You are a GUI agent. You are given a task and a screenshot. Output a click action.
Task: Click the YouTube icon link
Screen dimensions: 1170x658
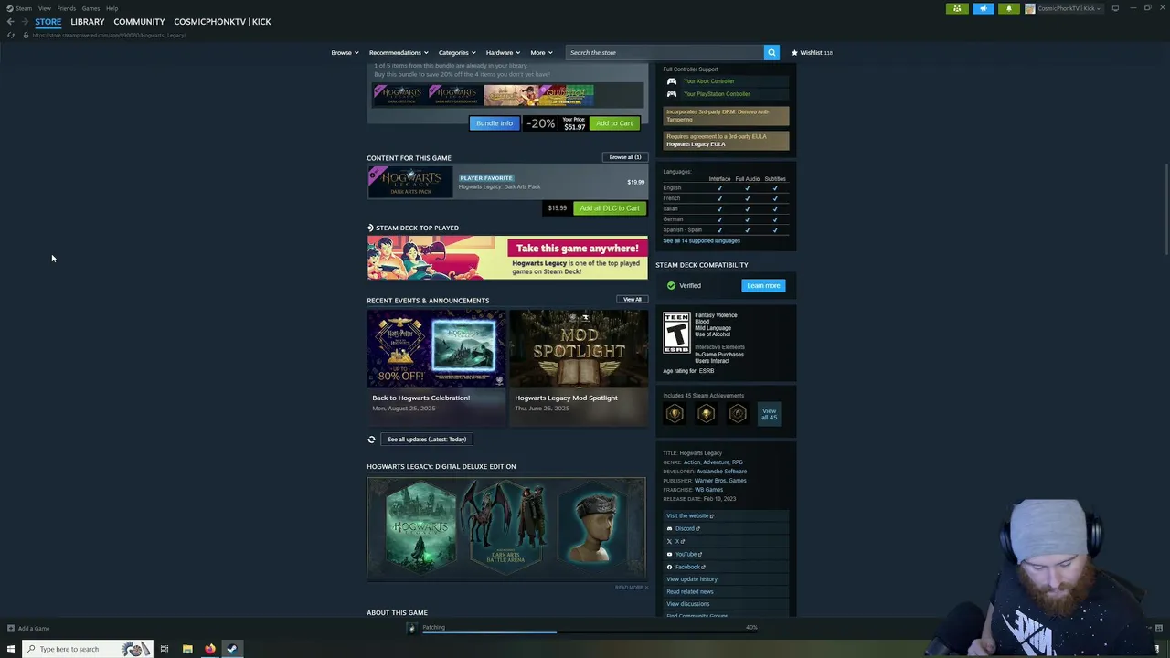point(669,554)
